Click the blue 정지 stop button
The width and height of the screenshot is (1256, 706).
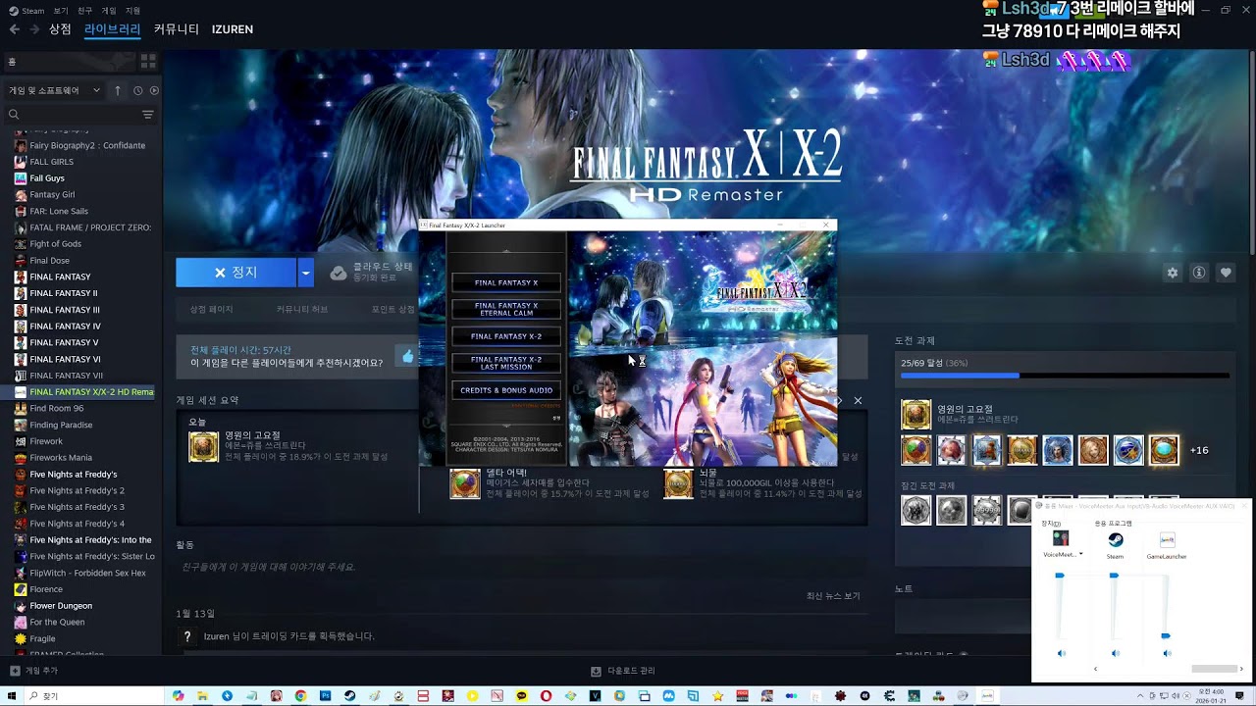click(235, 273)
